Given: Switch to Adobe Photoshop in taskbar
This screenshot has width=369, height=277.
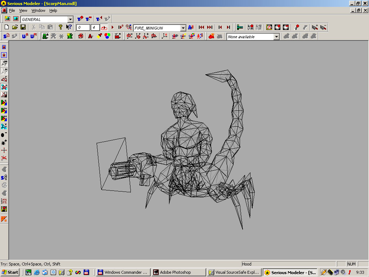Looking at the screenshot, I should tap(179, 272).
